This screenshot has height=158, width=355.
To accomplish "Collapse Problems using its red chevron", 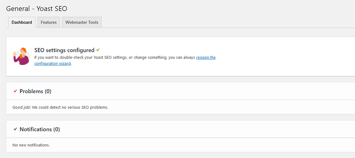I will (15, 91).
